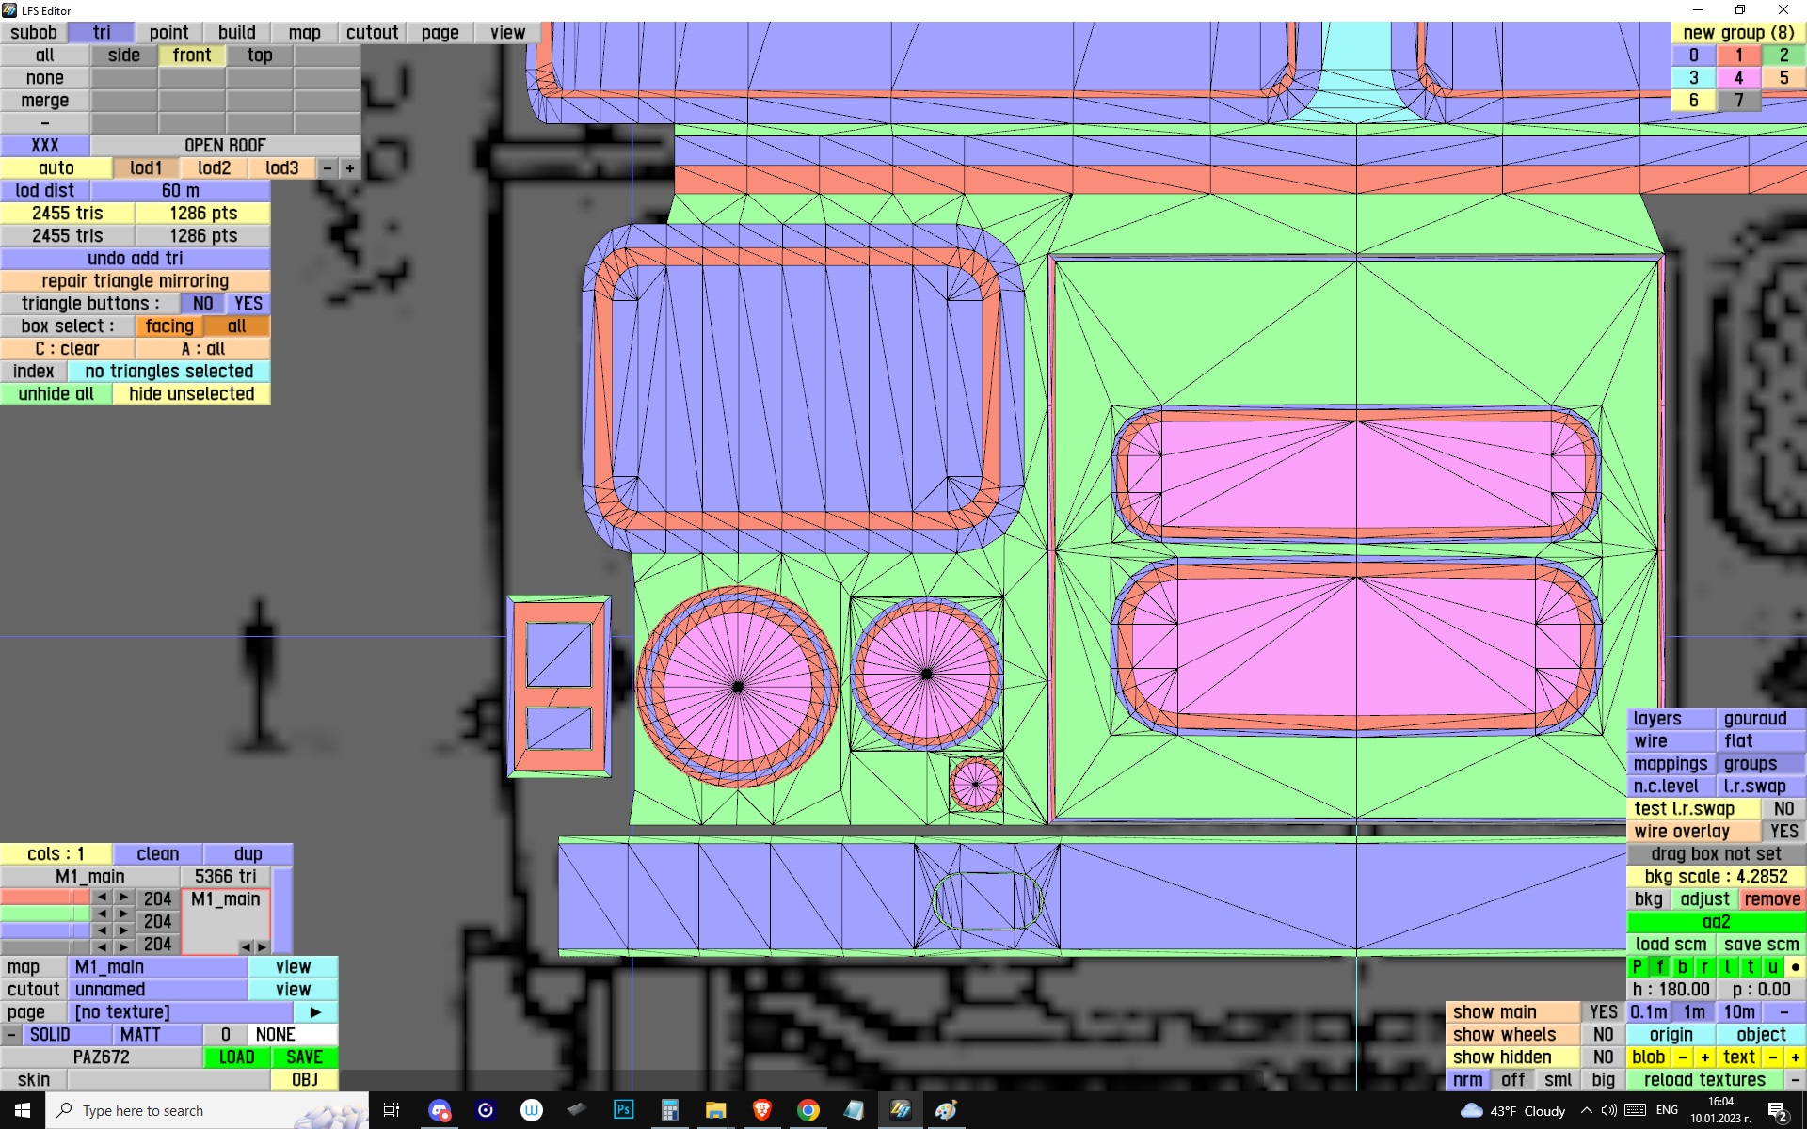Click the hide unselected button
Screen dimensions: 1807x1129
pos(191,394)
